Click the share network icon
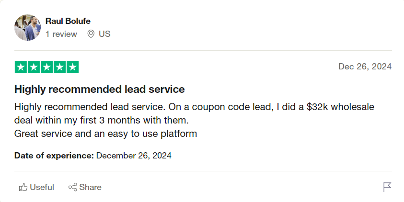Screen dimensions: 404x202 pyautogui.click(x=73, y=187)
